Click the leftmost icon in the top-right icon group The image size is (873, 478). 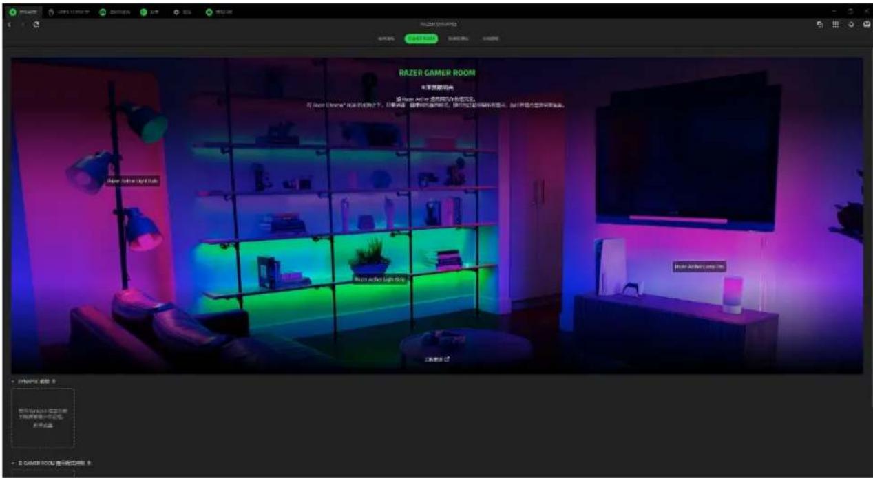[x=820, y=24]
